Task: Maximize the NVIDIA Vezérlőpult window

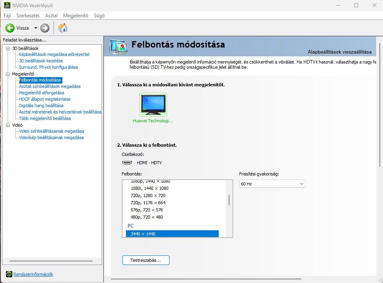Action: coord(356,5)
